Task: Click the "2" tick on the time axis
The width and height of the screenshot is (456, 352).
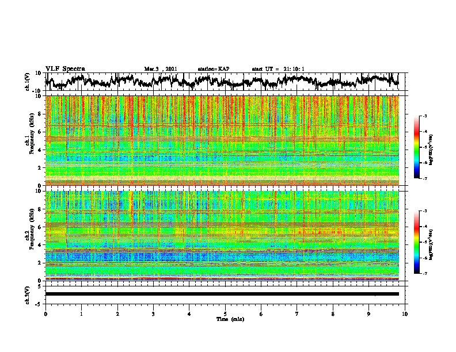Action: pos(117,314)
